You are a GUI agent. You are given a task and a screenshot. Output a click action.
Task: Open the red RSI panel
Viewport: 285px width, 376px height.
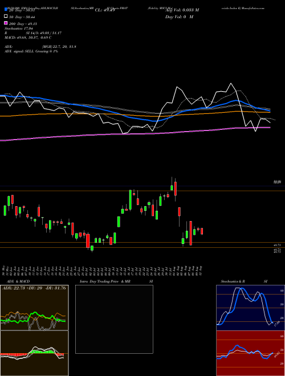250,353
